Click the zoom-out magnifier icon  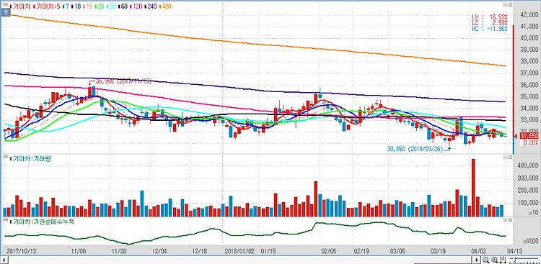pos(485,260)
